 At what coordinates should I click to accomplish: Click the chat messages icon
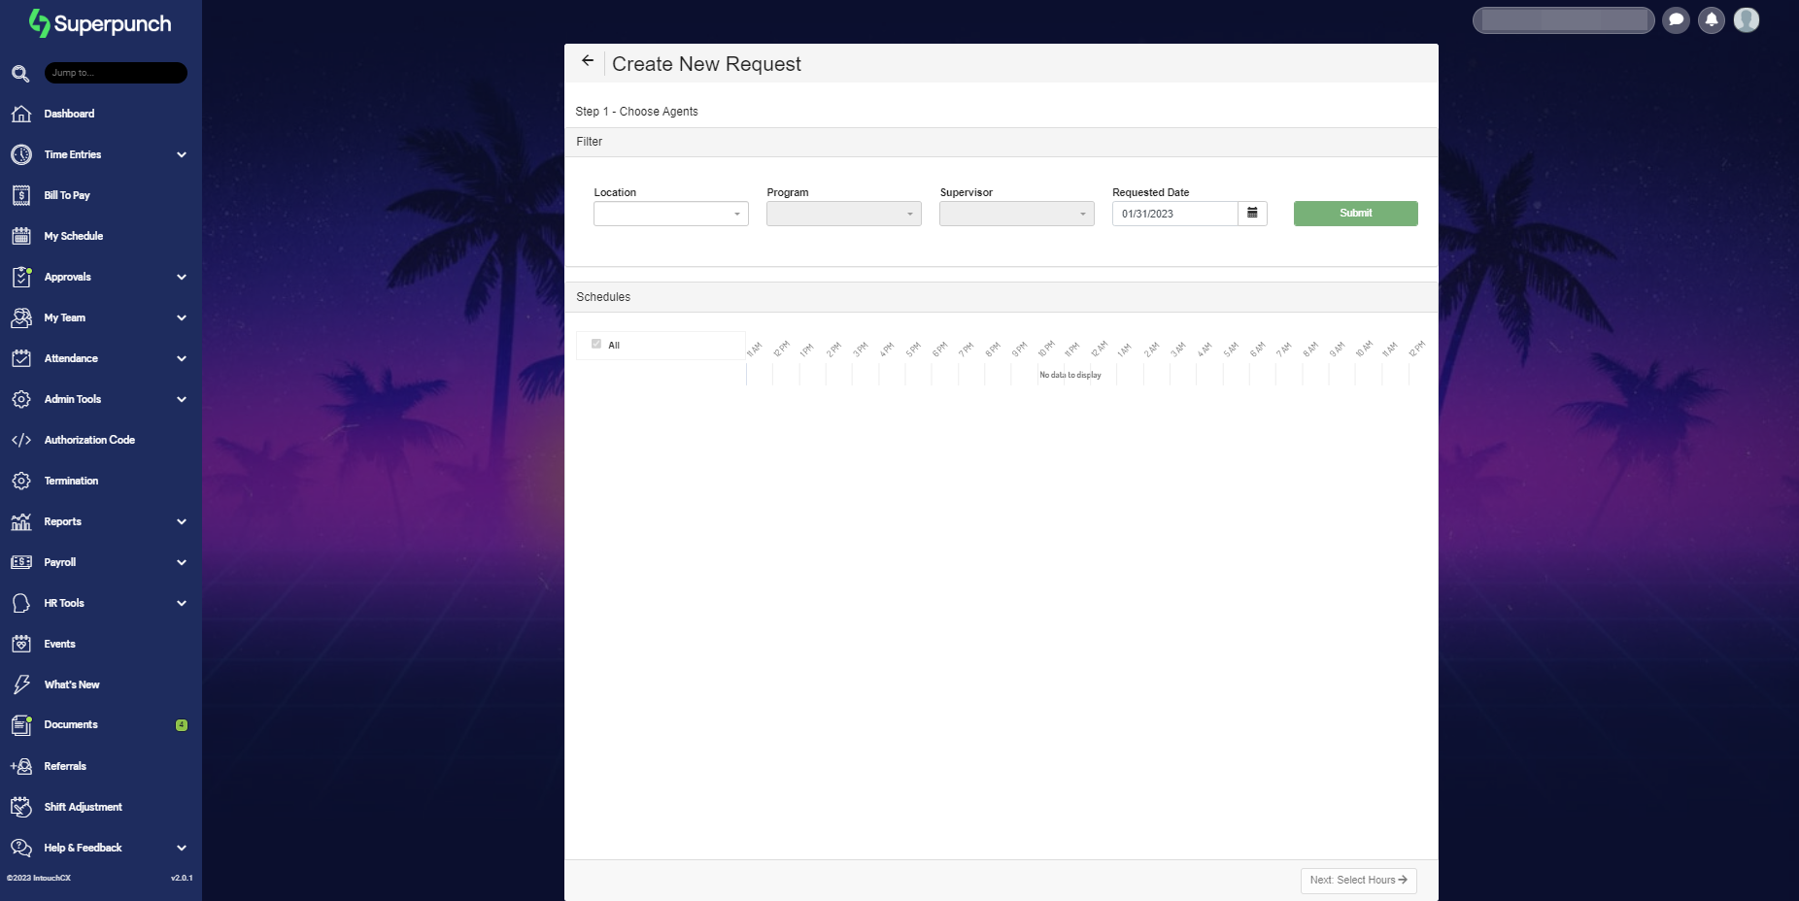[1676, 19]
